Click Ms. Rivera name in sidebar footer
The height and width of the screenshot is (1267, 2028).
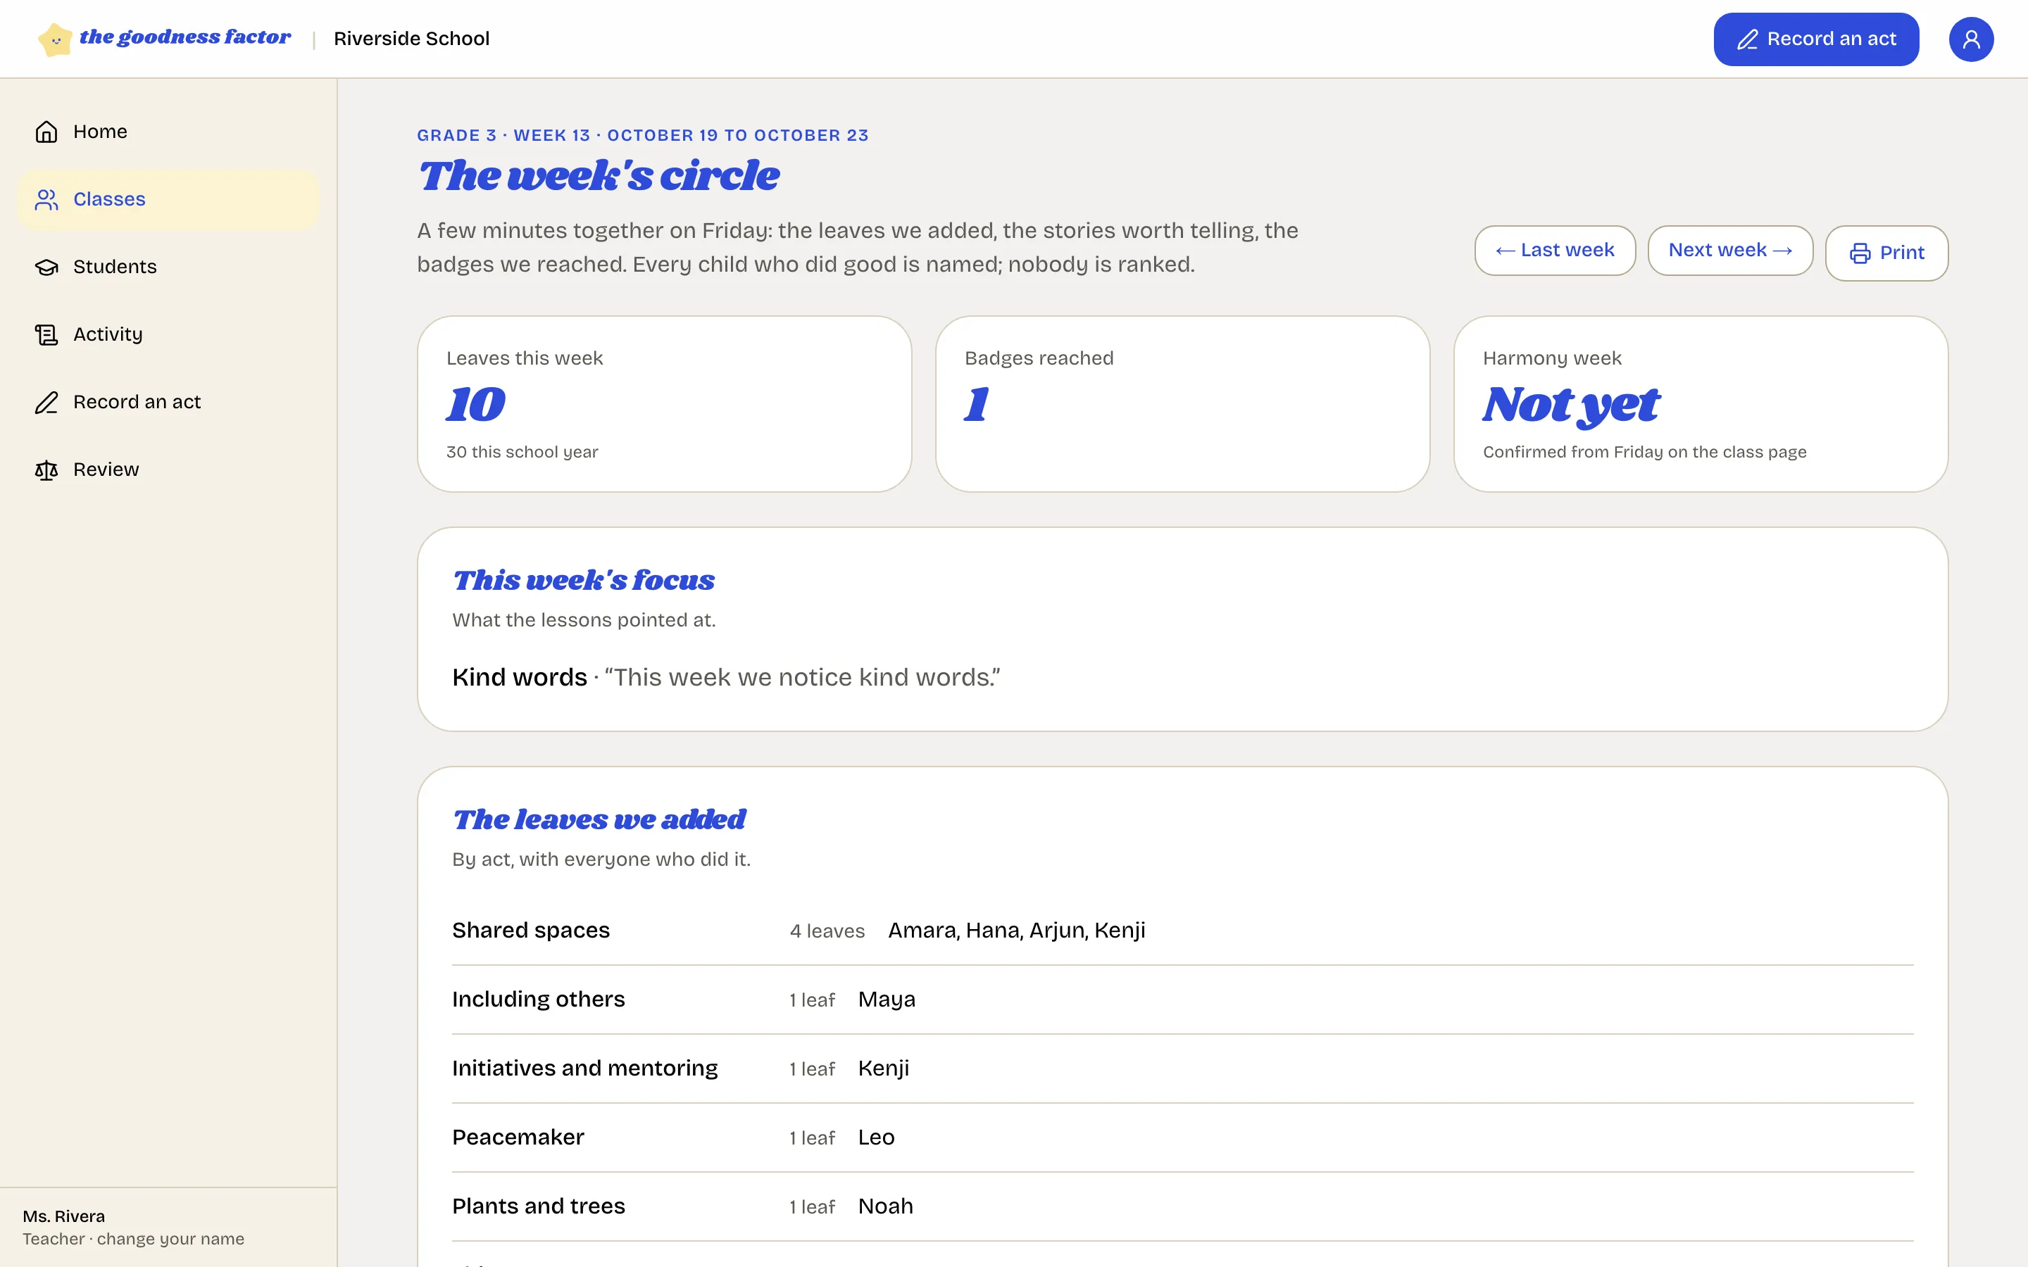pos(63,1216)
